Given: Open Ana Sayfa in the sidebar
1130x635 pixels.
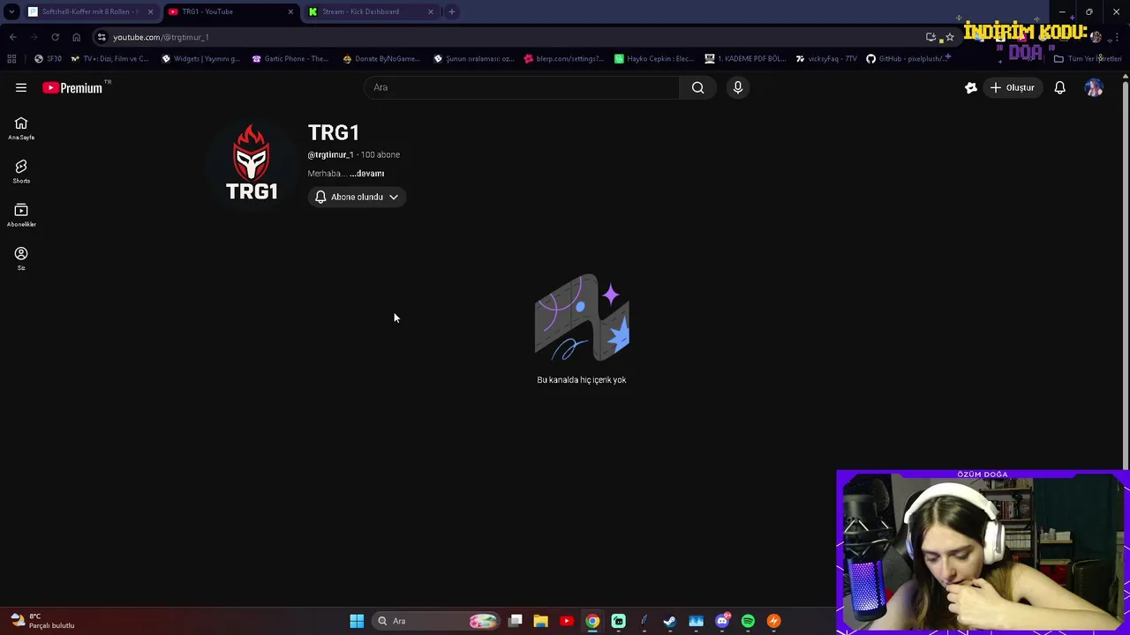Looking at the screenshot, I should [x=21, y=129].
